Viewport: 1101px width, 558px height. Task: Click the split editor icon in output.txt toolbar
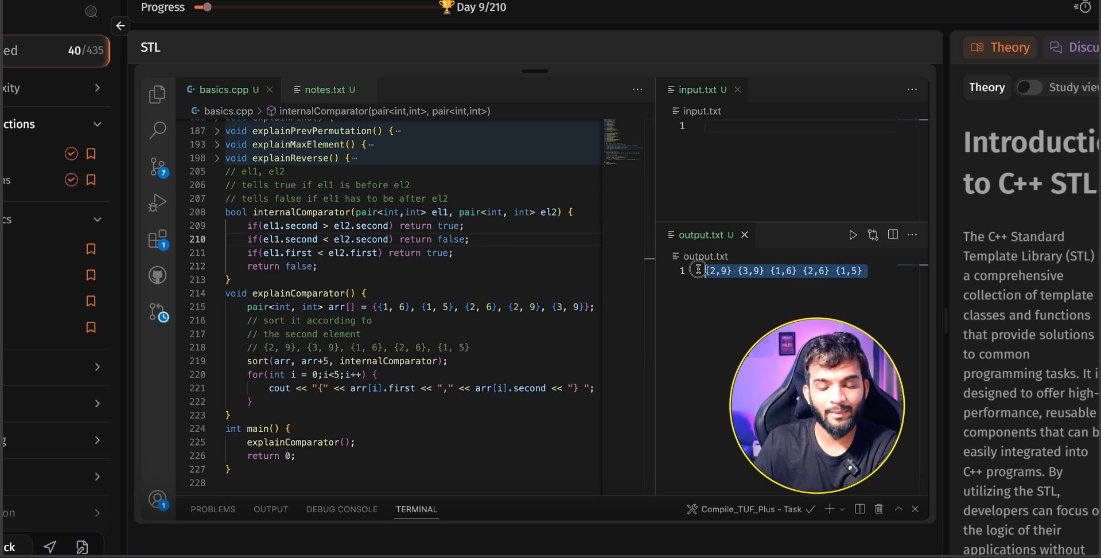pyautogui.click(x=893, y=235)
